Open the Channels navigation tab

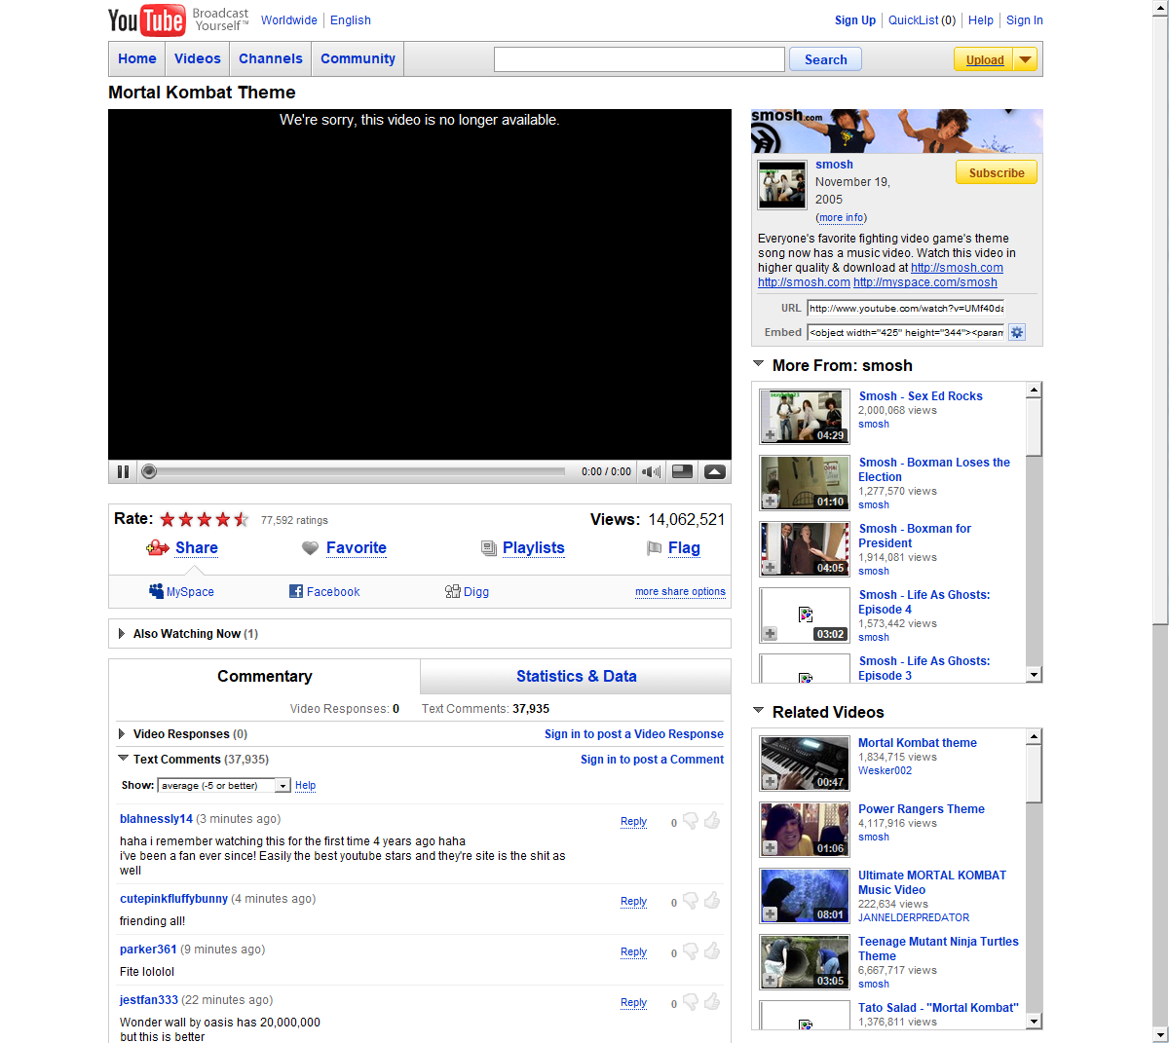[270, 58]
